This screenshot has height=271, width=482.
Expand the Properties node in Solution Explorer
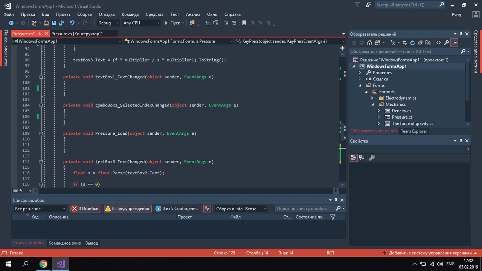(360, 73)
